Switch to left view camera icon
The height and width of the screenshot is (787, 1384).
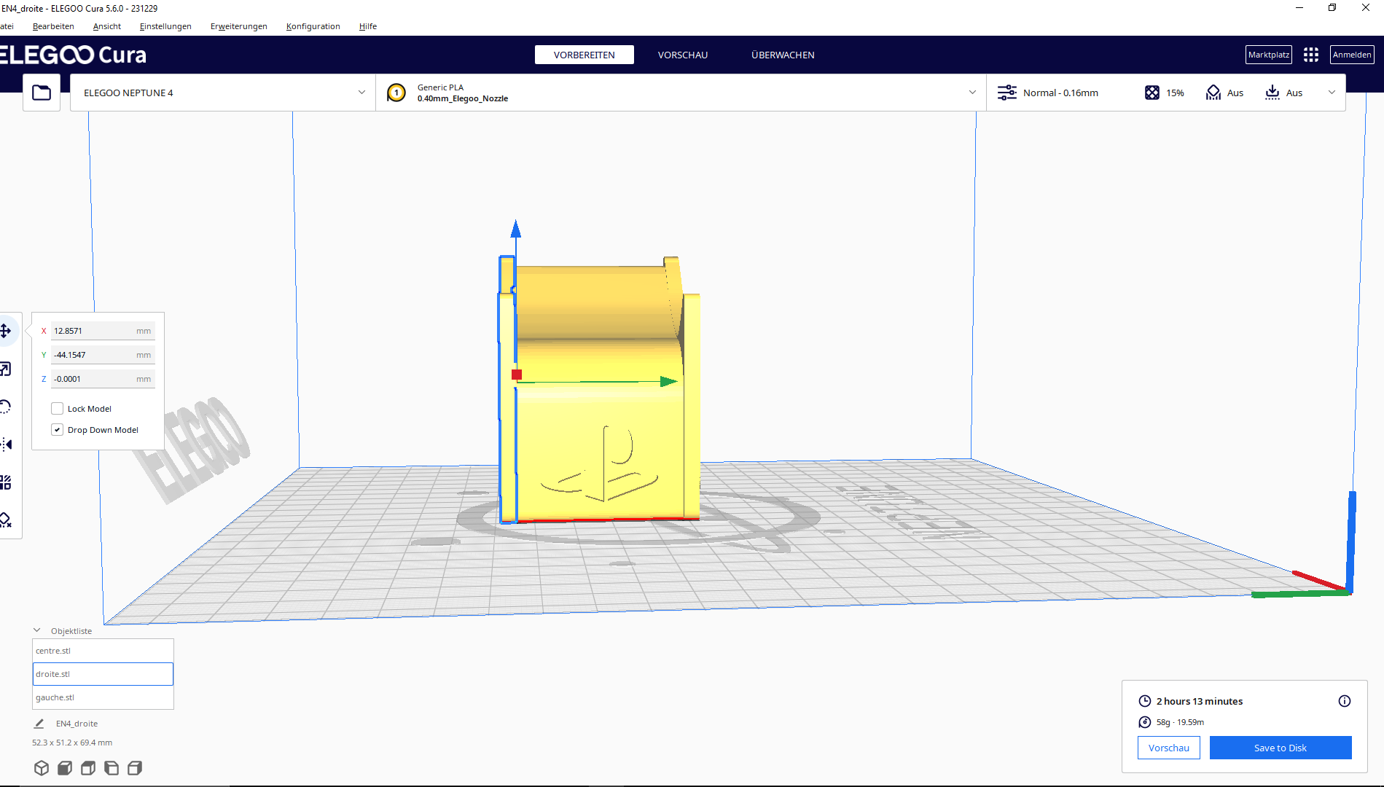click(112, 768)
